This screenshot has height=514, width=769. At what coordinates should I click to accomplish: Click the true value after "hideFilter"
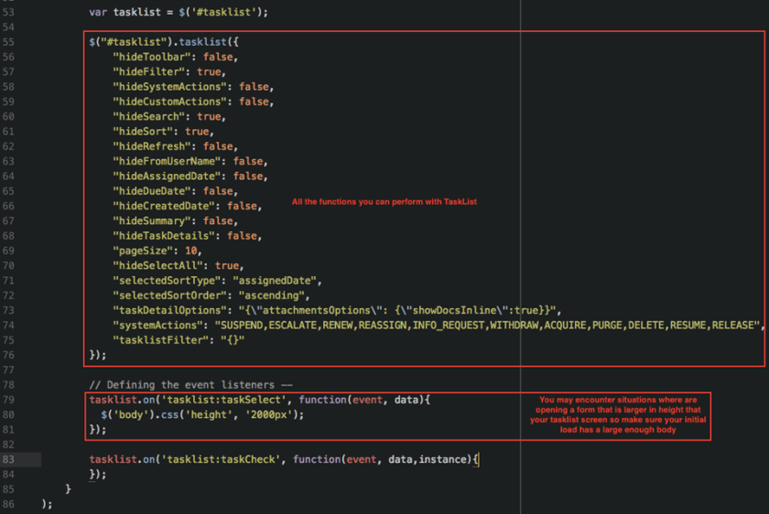209,71
